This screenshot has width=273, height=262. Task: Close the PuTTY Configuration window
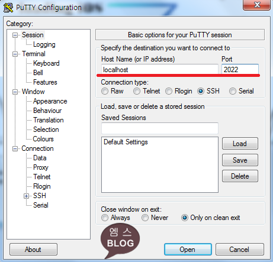click(x=256, y=5)
